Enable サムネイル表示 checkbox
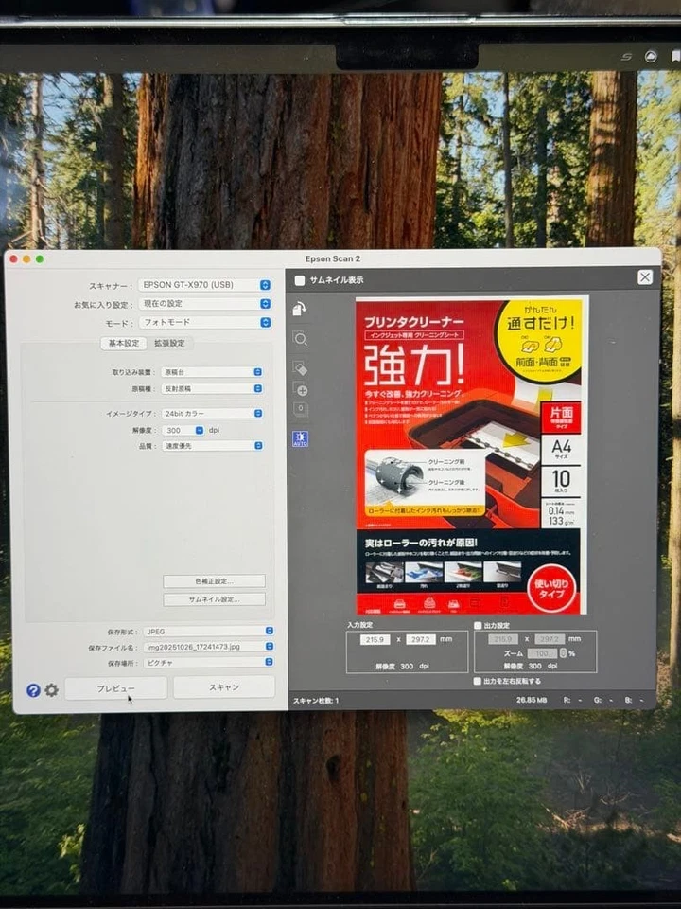Screen dimensions: 681x909 tap(300, 280)
